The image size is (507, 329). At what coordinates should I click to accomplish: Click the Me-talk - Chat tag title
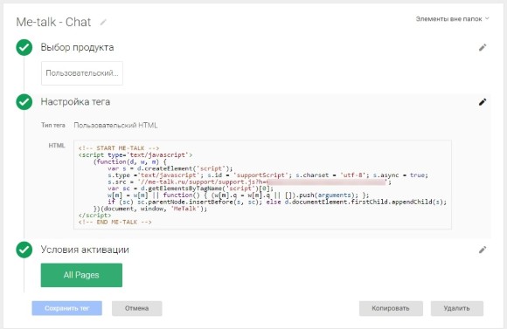click(53, 23)
